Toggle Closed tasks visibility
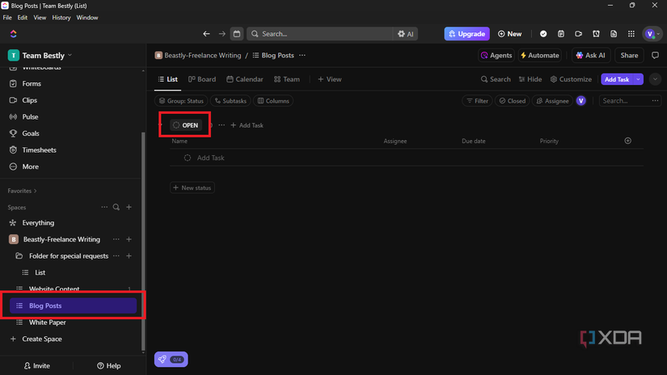Image resolution: width=667 pixels, height=375 pixels. tap(512, 101)
